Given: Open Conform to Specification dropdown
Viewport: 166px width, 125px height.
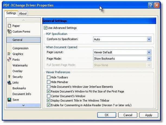Looking at the screenshot, I should click(x=122, y=39).
